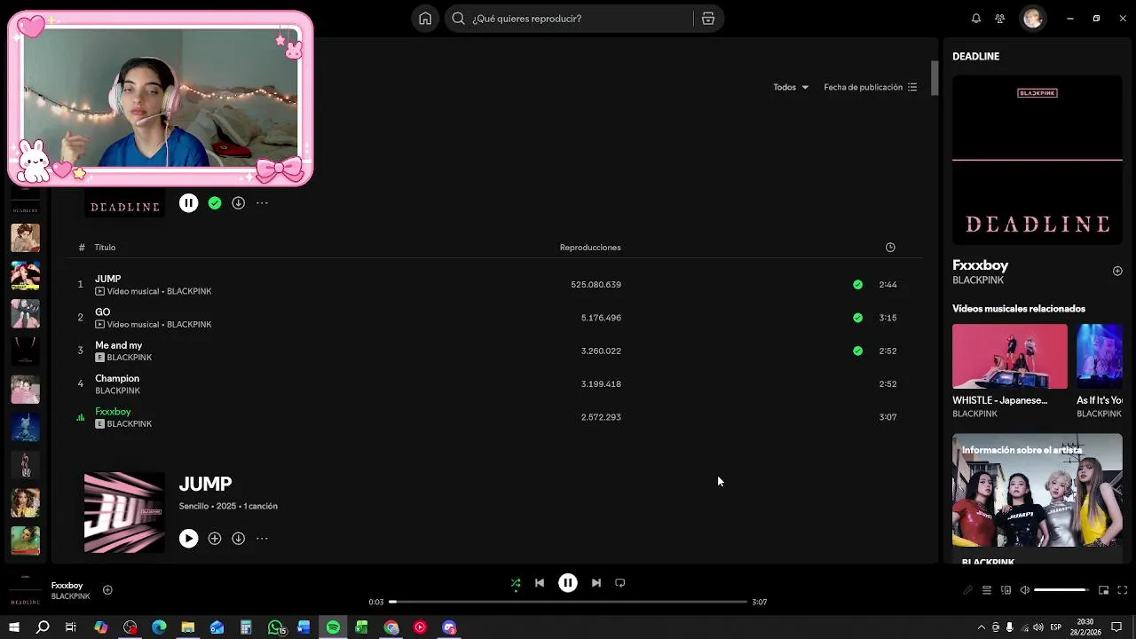Click play count 525.080.639
1136x639 pixels.
pyautogui.click(x=596, y=285)
